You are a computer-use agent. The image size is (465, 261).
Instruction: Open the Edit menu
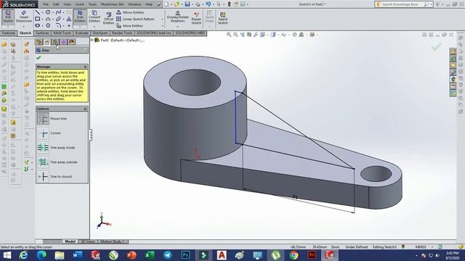[x=56, y=4]
